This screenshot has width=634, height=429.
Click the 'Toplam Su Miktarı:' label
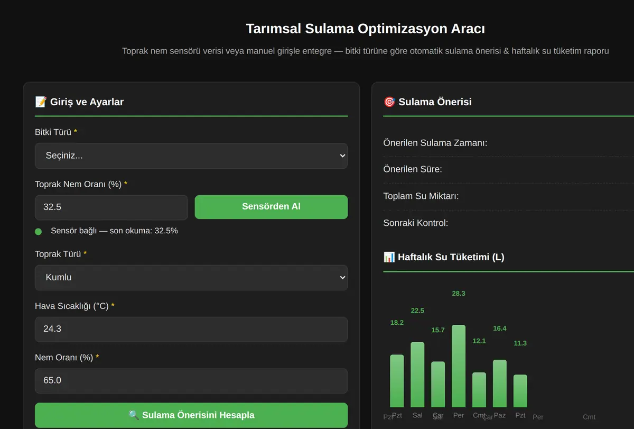[421, 196]
